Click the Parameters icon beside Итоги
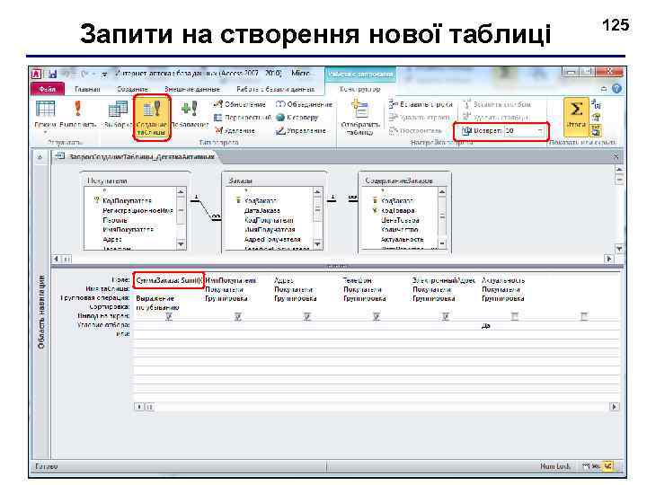The image size is (647, 485). (597, 104)
